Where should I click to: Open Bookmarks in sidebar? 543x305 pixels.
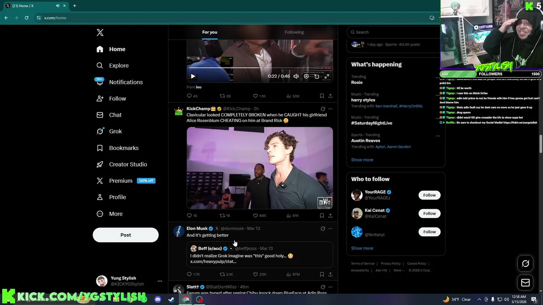tap(117, 148)
